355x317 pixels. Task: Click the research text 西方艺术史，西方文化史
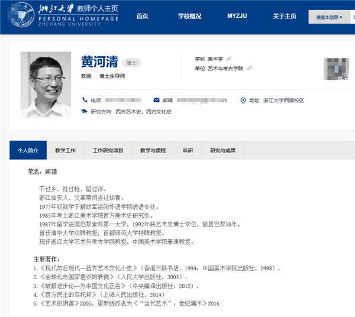pyautogui.click(x=144, y=112)
